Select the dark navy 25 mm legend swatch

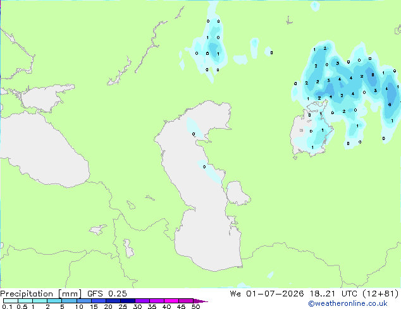[128, 301]
